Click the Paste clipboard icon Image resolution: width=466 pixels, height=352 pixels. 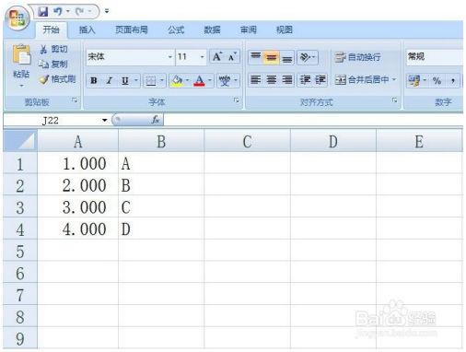coord(21,54)
